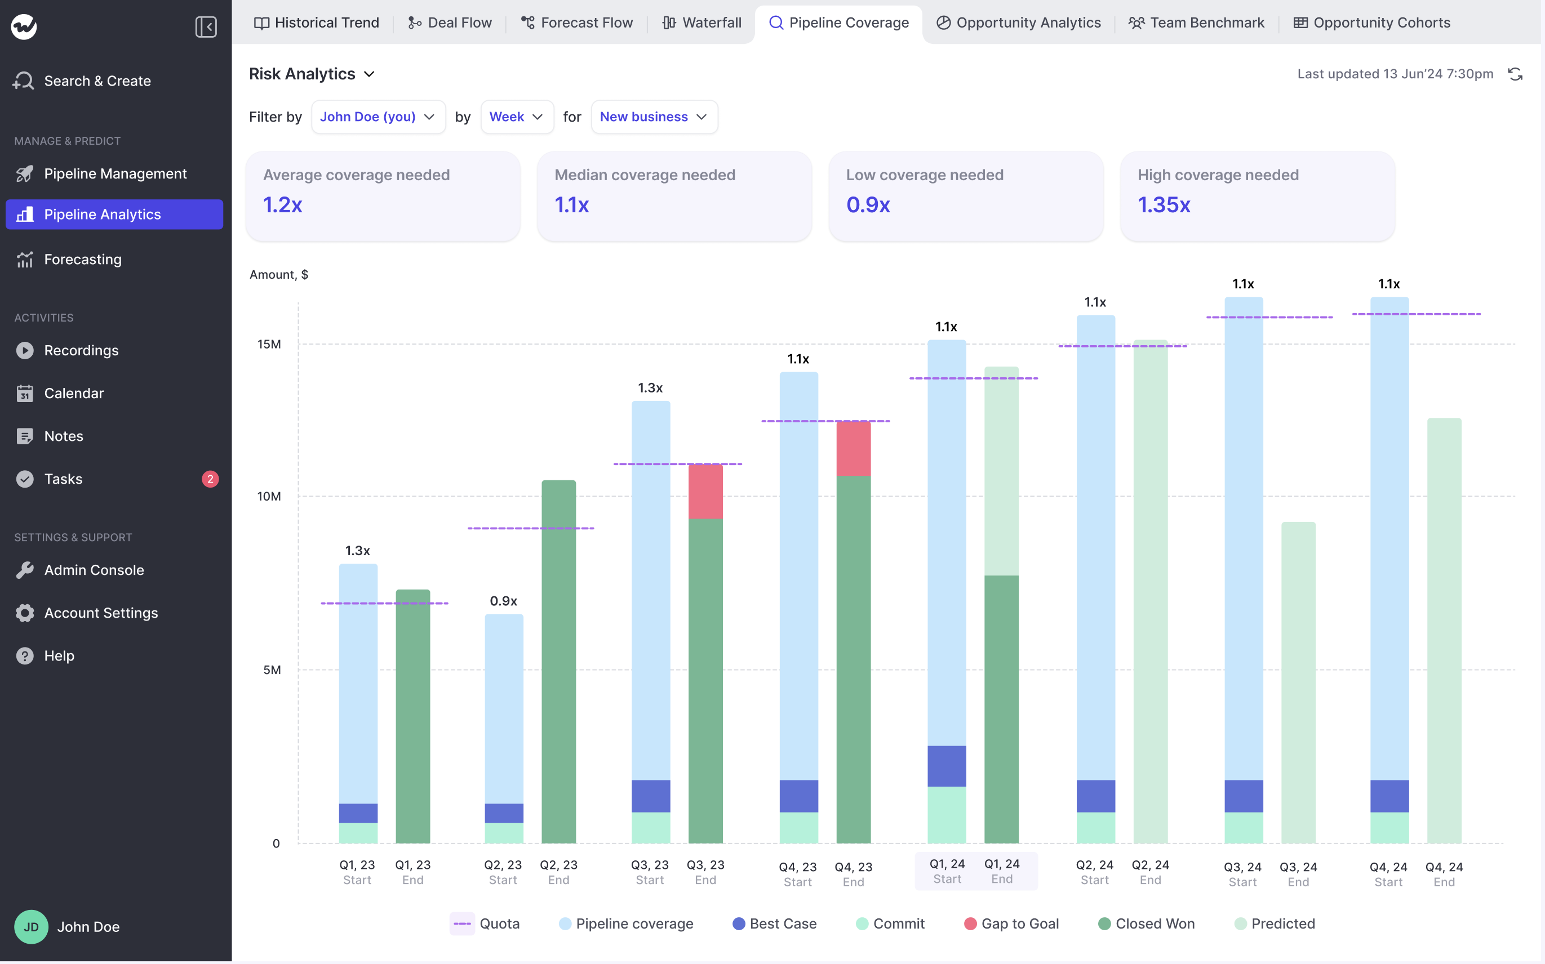This screenshot has width=1545, height=964.
Task: Refresh the data with the sync icon
Action: [1515, 74]
